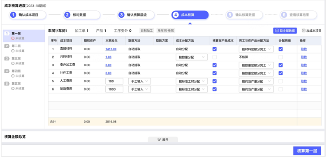The height and width of the screenshot is (160, 329).
Task: Uncheck 分配明细 for 委外加工费
Action: point(280,65)
